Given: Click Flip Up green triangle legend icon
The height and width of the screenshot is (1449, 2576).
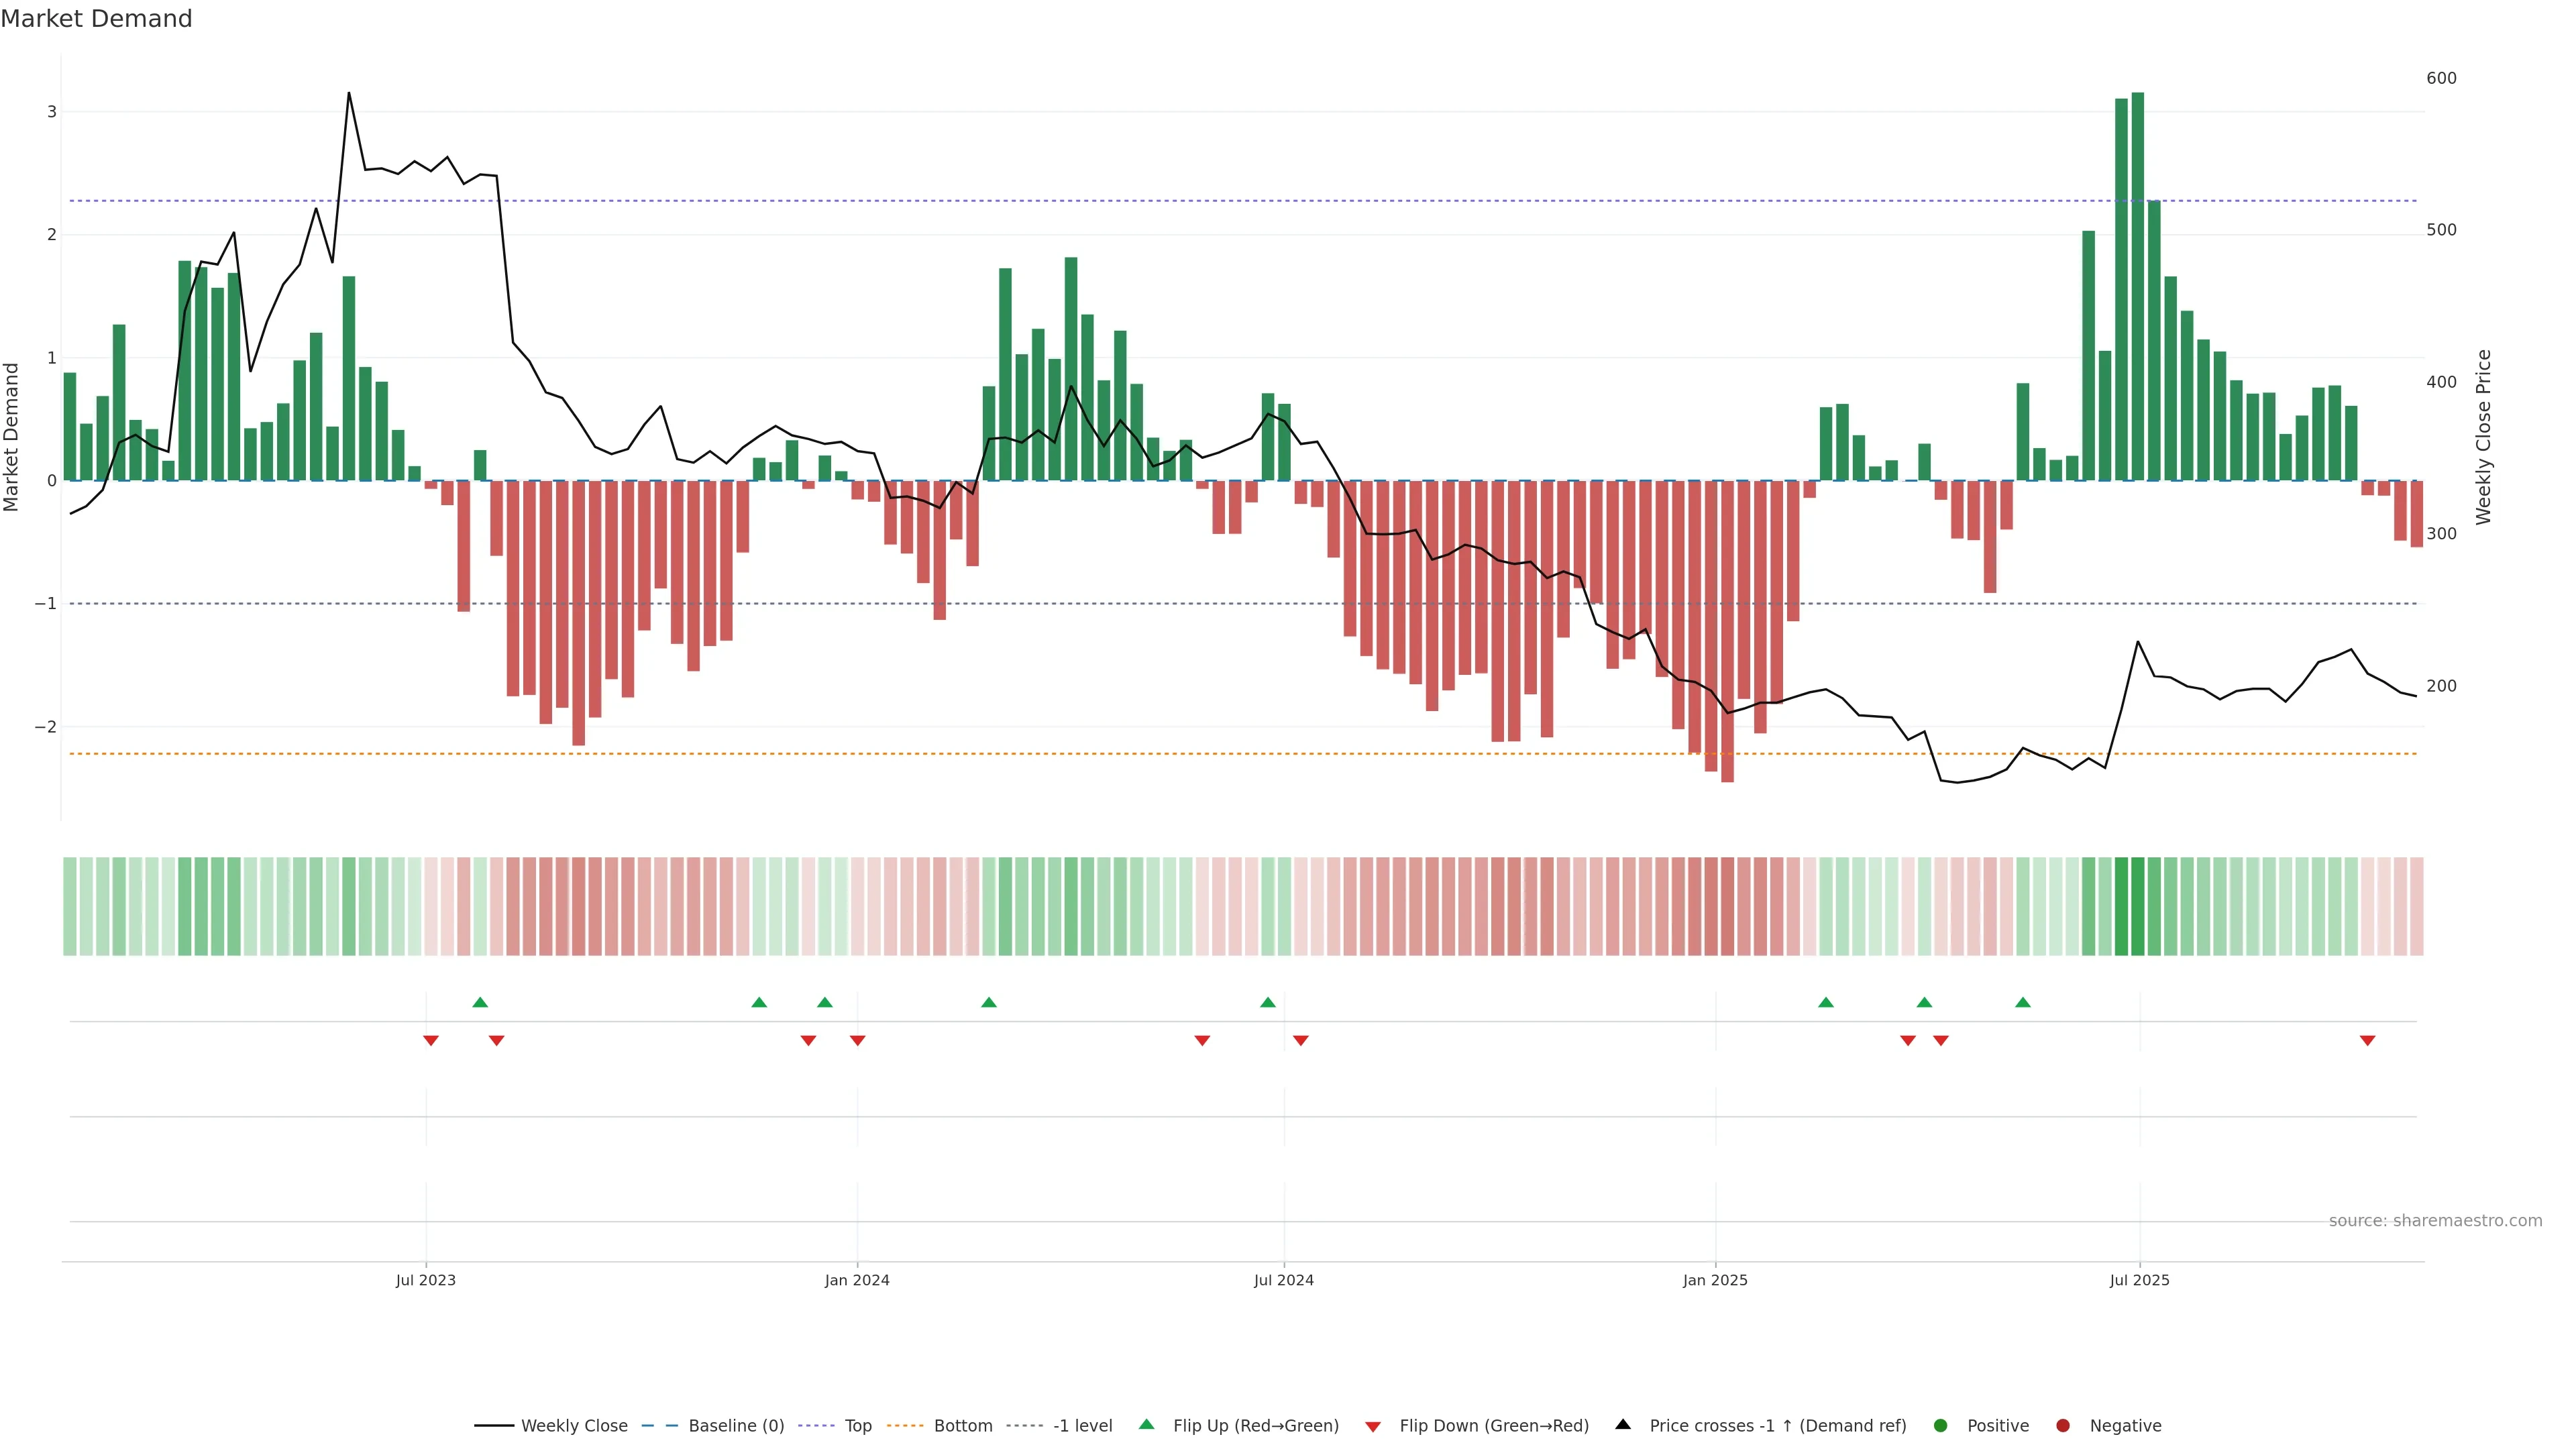Looking at the screenshot, I should [1146, 1425].
